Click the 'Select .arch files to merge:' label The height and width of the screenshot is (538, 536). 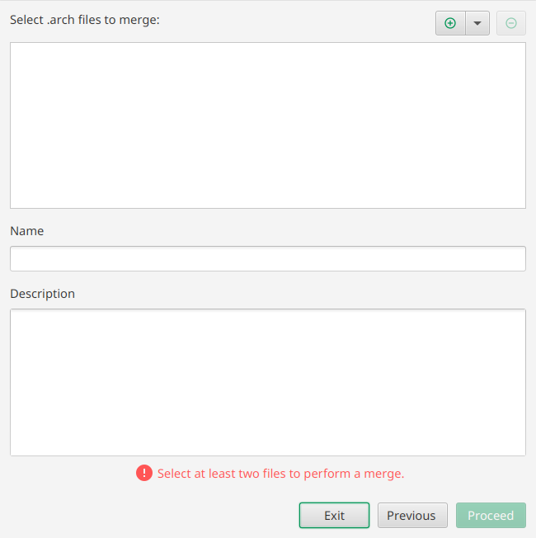(85, 20)
